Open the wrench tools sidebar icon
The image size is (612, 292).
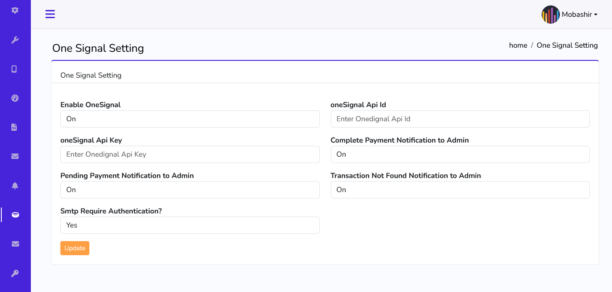[x=15, y=40]
